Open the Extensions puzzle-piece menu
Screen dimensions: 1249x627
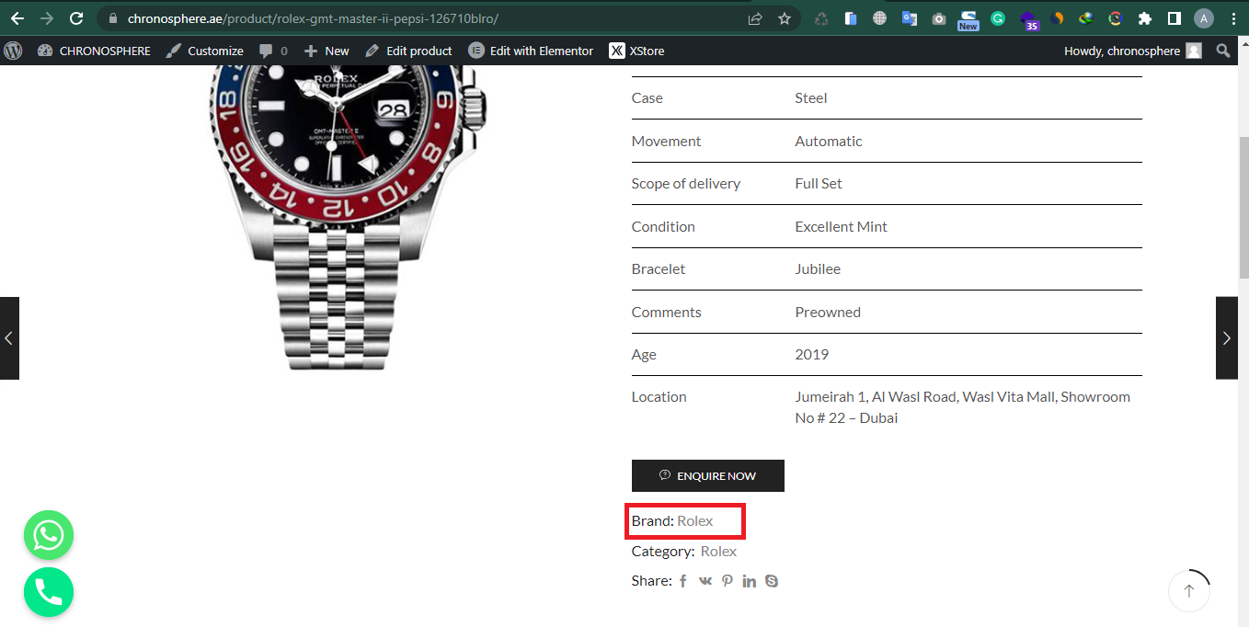click(1145, 18)
